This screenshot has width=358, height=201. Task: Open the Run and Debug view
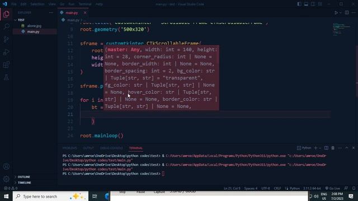[6, 52]
